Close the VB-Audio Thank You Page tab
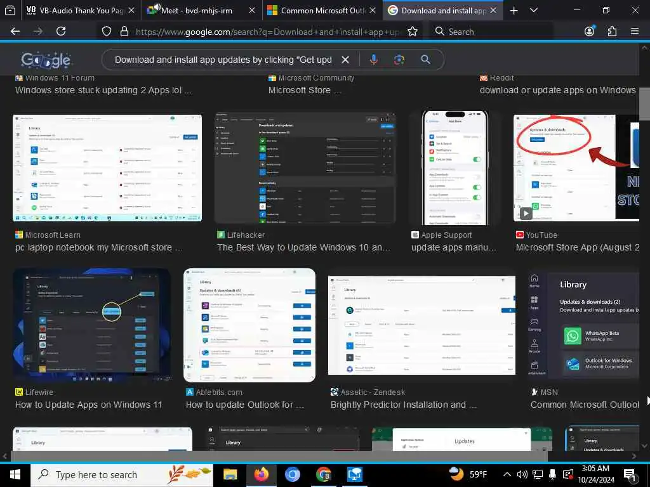 click(x=131, y=10)
